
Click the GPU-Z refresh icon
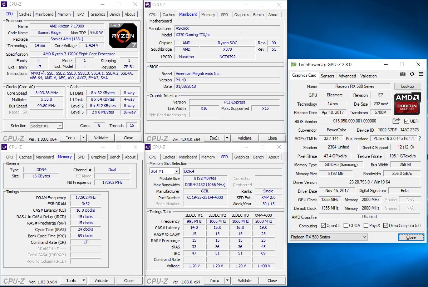(x=412, y=74)
